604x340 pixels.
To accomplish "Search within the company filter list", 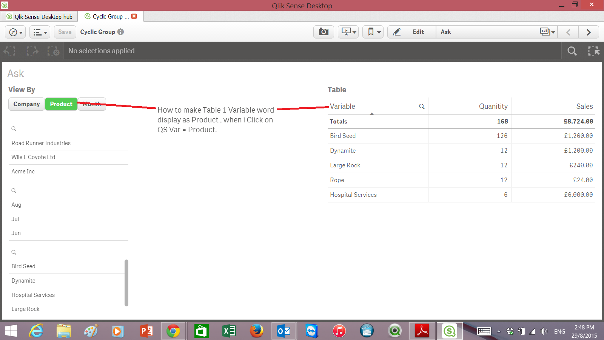I will pos(14,129).
